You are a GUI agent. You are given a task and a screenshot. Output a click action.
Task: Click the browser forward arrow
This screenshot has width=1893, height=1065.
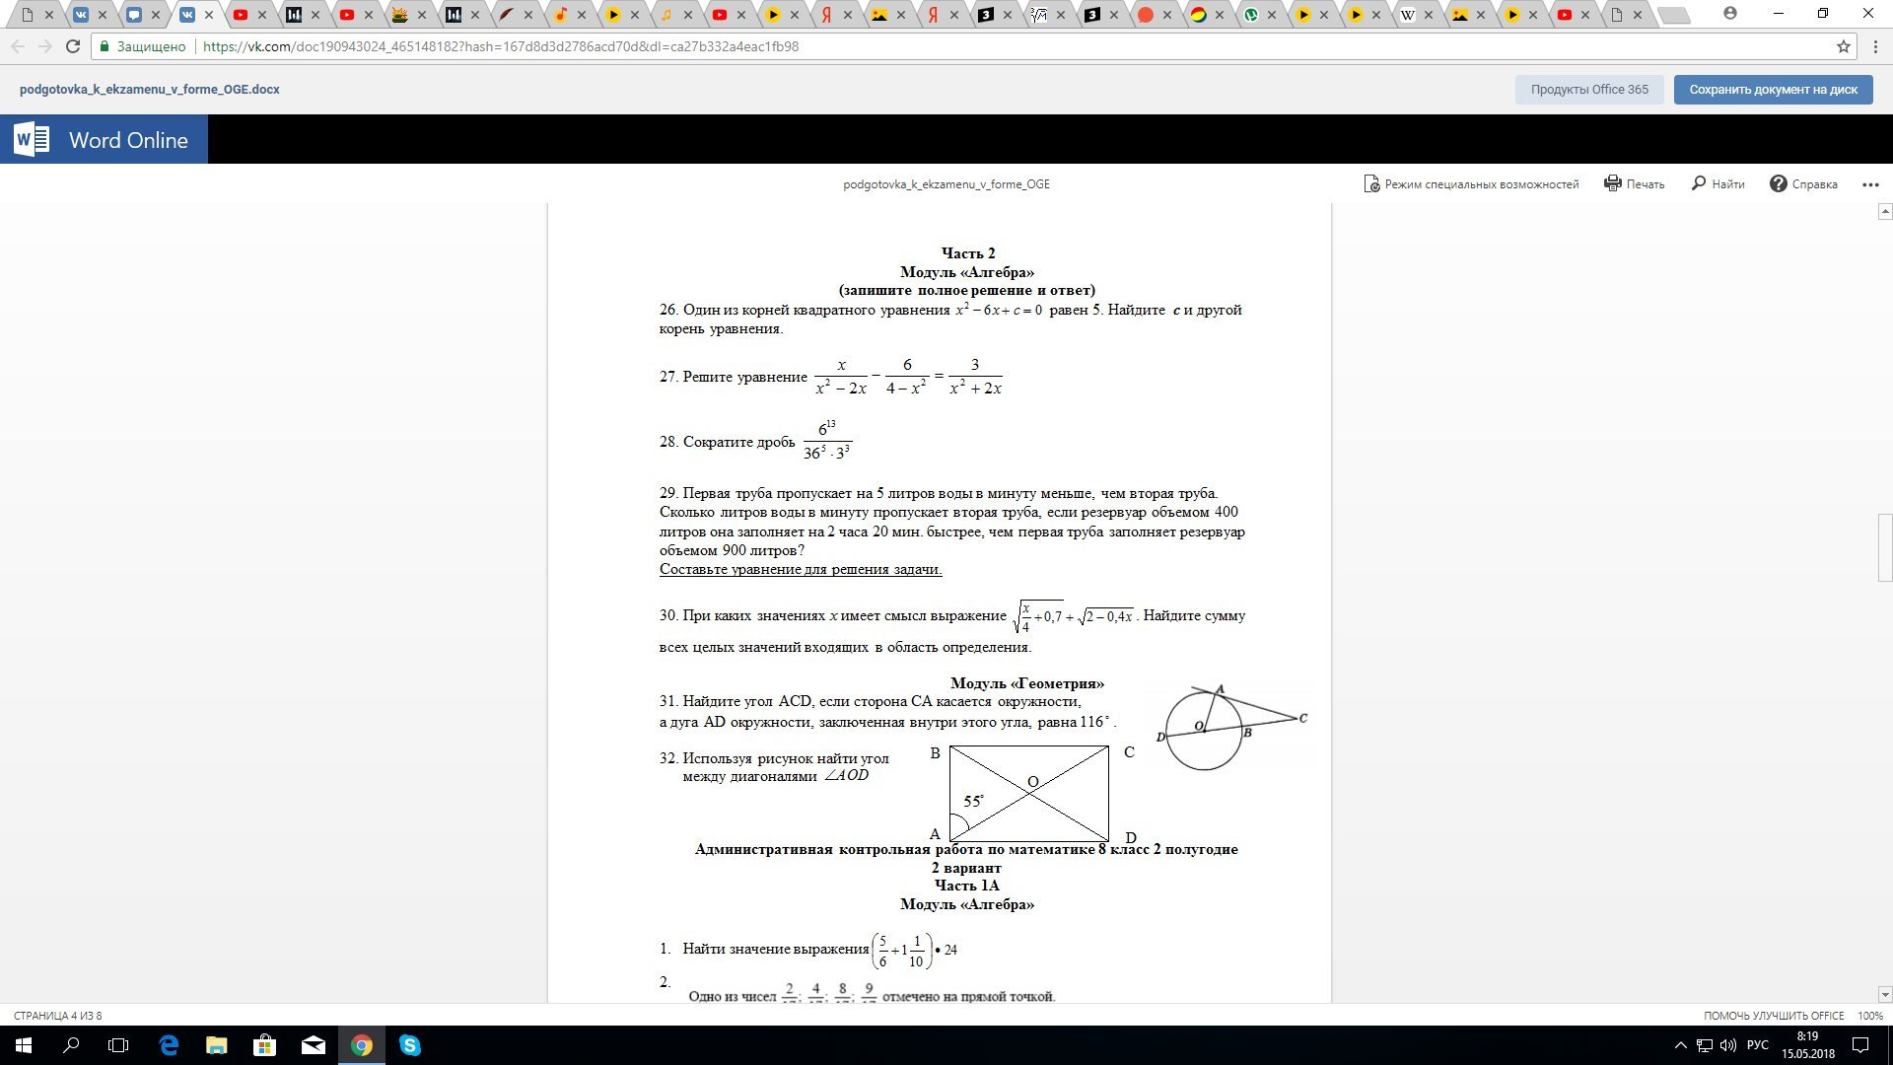44,46
